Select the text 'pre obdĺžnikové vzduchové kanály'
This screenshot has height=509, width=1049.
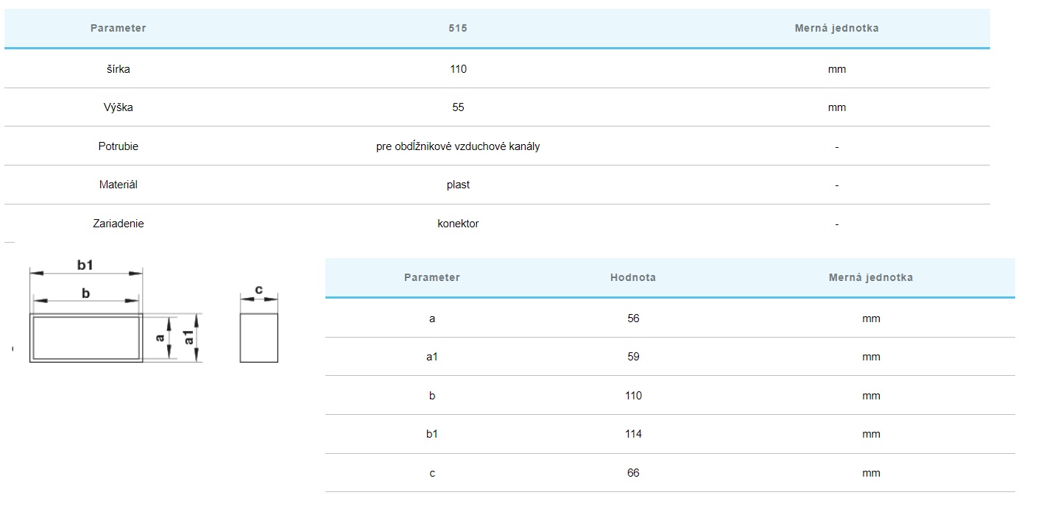click(x=458, y=146)
